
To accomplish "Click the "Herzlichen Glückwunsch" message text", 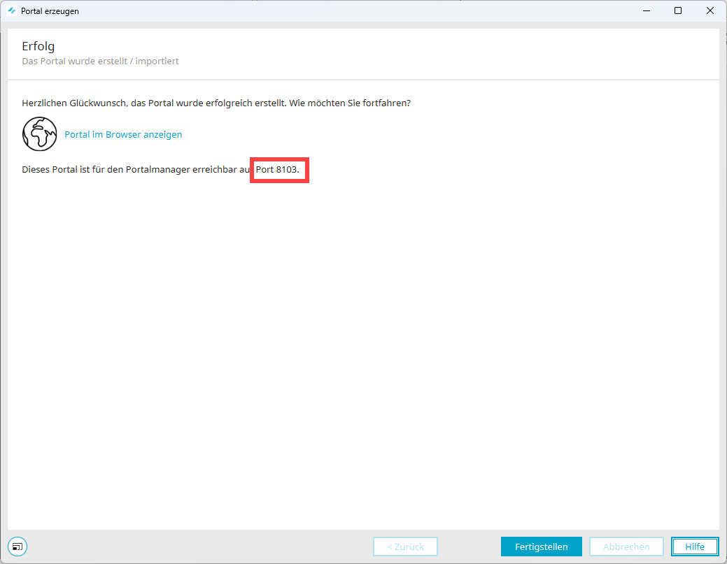I will click(216, 103).
